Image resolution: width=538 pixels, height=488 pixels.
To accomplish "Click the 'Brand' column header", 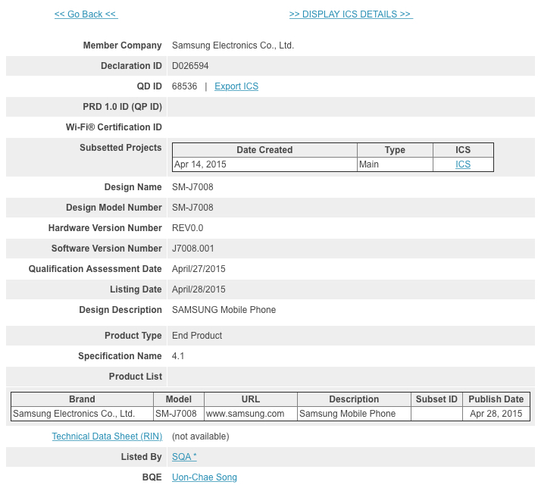I will tap(82, 399).
